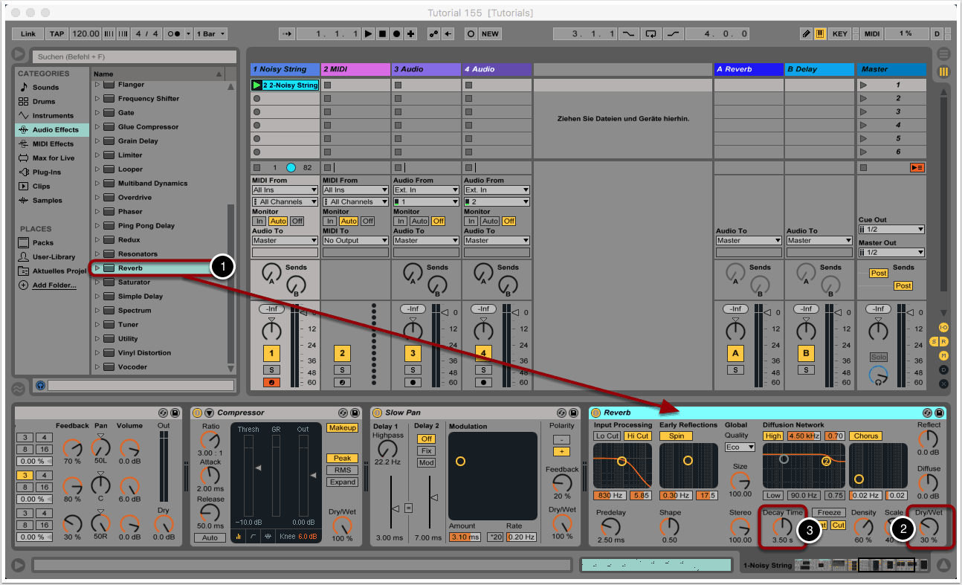This screenshot has width=962, height=585.
Task: Click the TAP tempo button
Action: (x=57, y=34)
